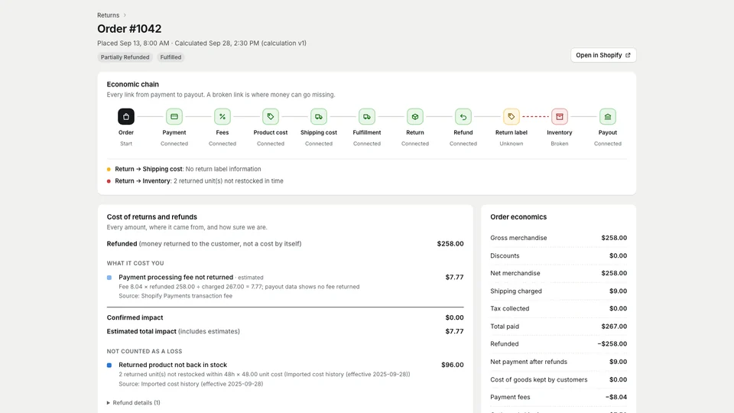Click the Economic chain section heading

(133, 84)
